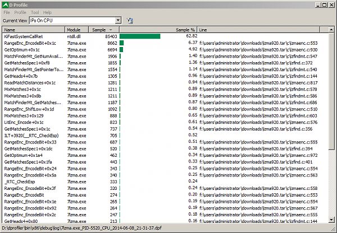Select the _RTC_CheckEsp row
Screen dimensions: 337x233
tap(166, 182)
